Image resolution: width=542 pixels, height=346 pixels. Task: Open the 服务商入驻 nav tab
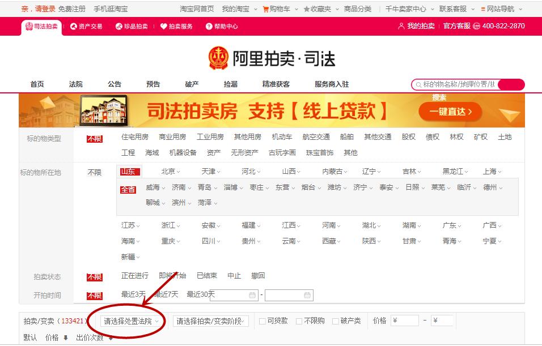pos(332,84)
